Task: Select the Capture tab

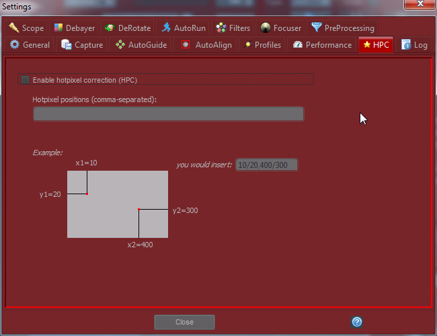Action: [x=82, y=45]
